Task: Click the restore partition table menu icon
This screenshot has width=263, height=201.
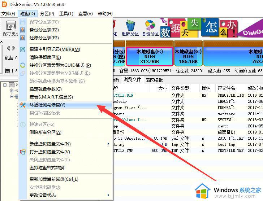Action: (22, 38)
